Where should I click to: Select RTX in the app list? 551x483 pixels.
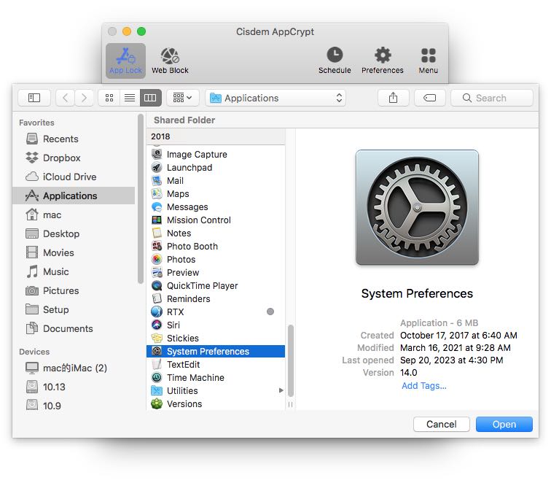tap(216, 312)
